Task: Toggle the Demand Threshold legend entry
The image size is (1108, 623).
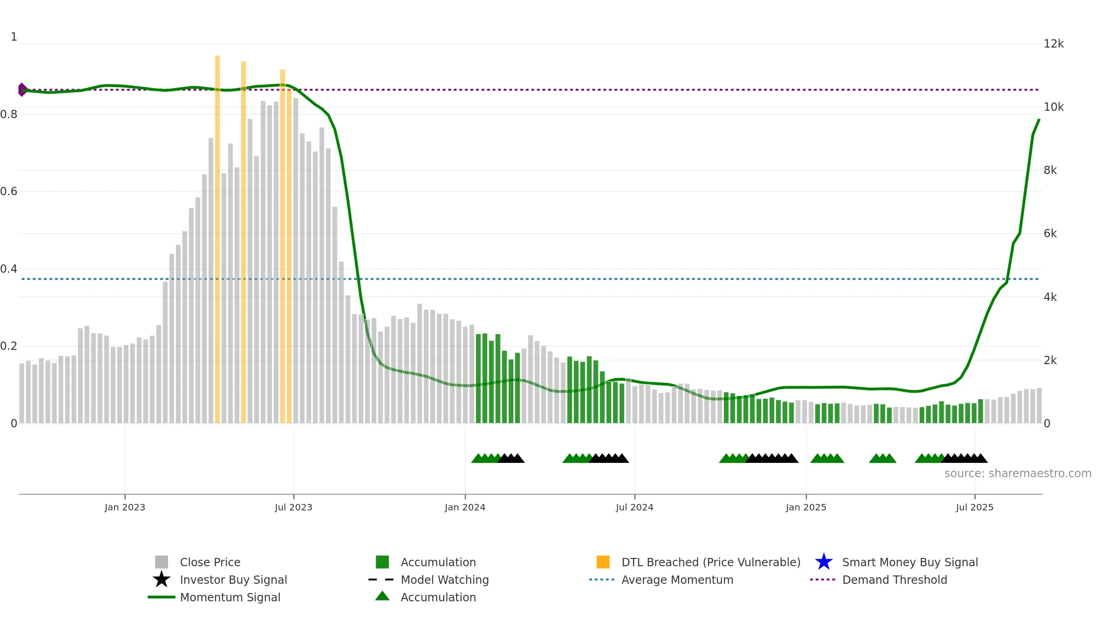Action: [x=894, y=580]
